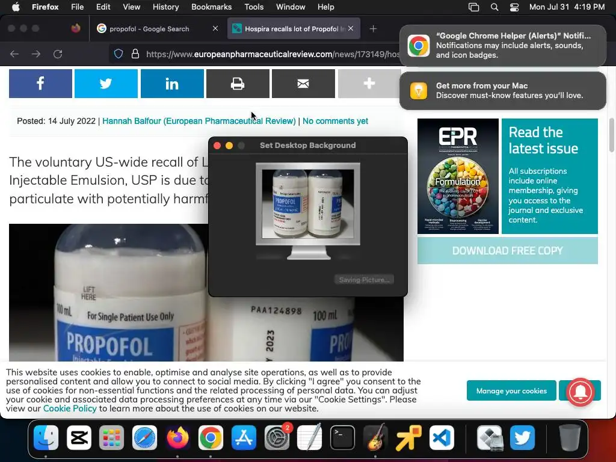Image resolution: width=616 pixels, height=462 pixels.
Task: Open Boot Camp Assistant in Dock
Action: click(x=490, y=437)
